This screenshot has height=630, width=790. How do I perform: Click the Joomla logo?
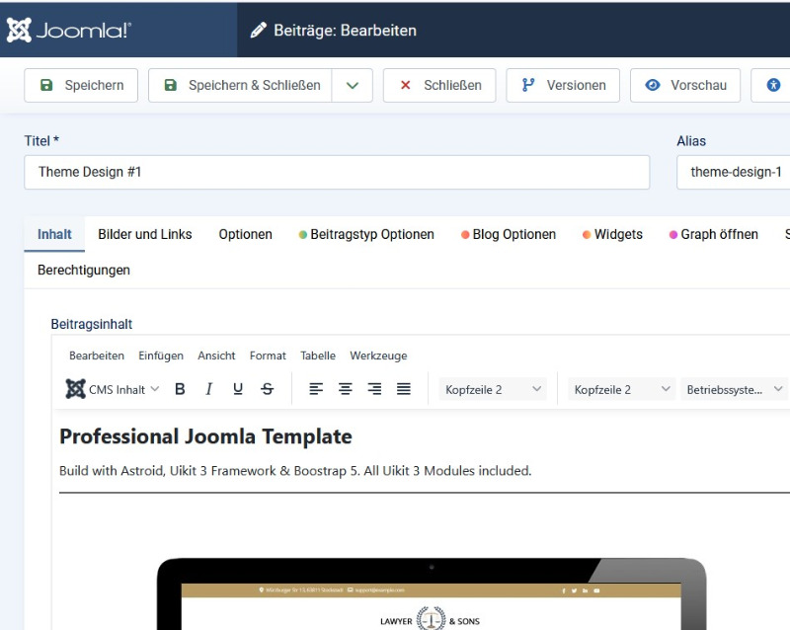69,31
